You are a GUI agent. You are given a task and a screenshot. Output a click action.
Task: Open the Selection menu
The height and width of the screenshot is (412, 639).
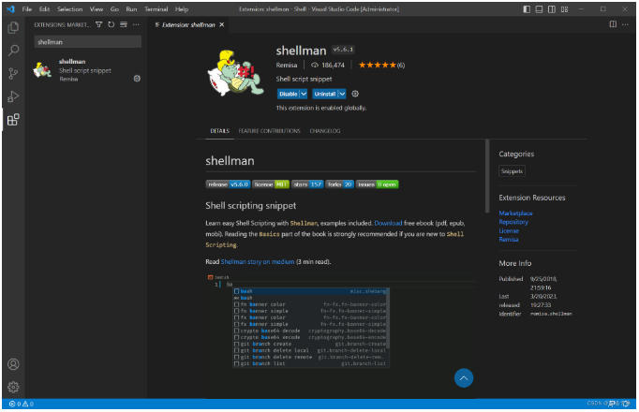coord(69,9)
